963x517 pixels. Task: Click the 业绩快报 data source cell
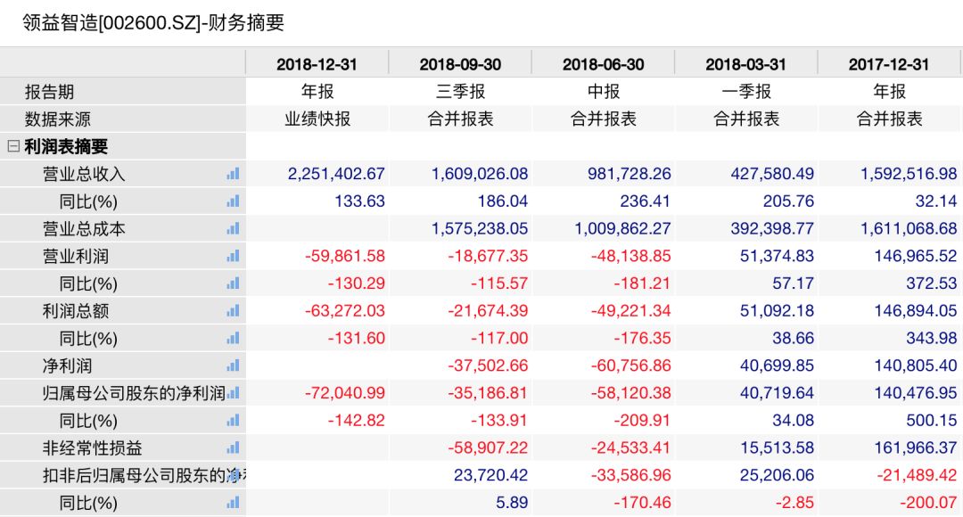317,119
